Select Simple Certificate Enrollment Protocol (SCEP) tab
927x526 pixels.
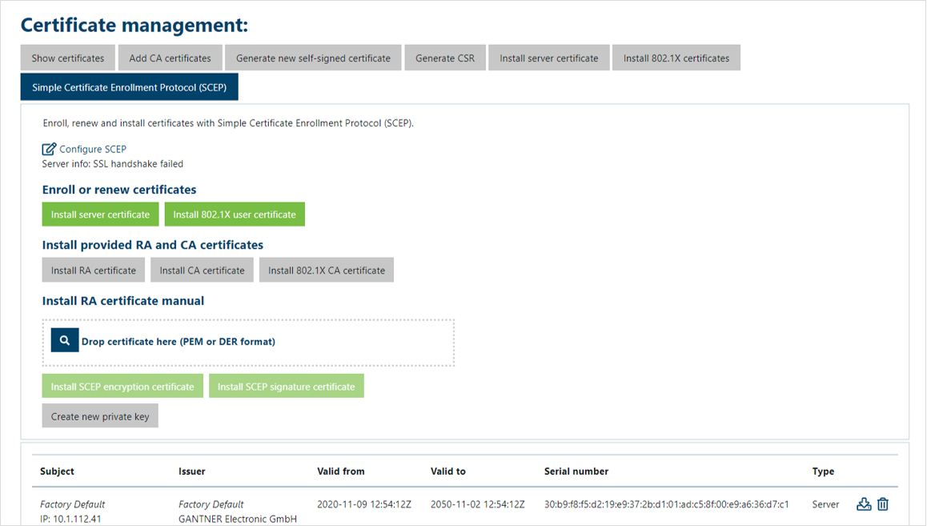pos(130,87)
